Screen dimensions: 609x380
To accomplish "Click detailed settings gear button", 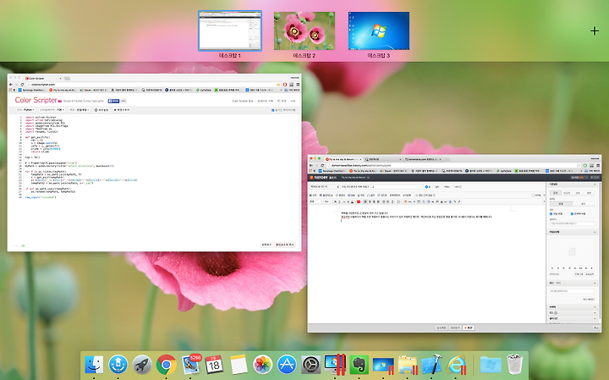I will click(x=101, y=110).
